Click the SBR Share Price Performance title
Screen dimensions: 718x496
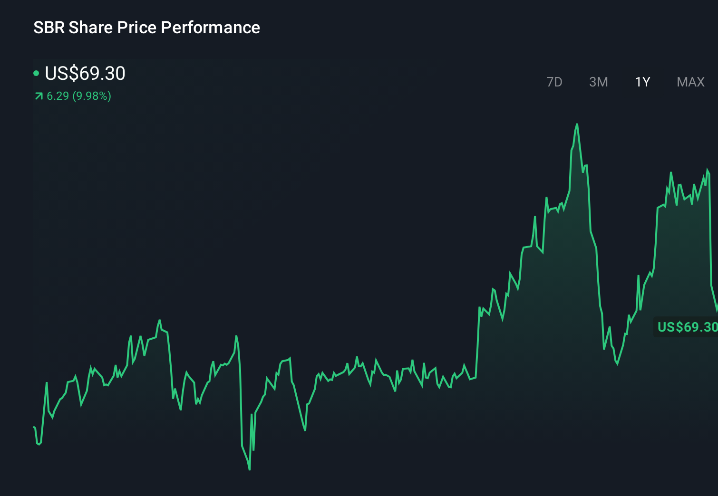[146, 28]
